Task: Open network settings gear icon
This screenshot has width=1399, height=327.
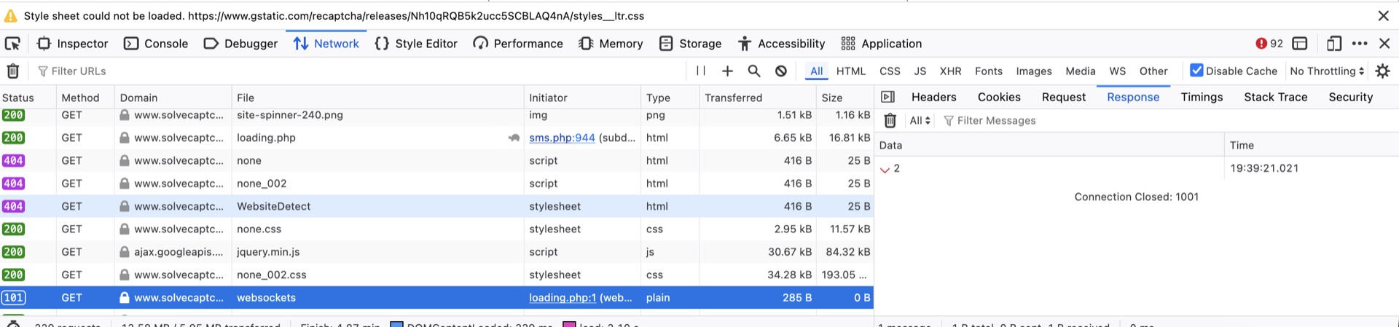Action: (1382, 71)
